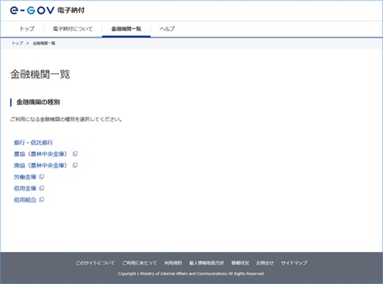Open the ヘルプ menu item

pyautogui.click(x=168, y=28)
